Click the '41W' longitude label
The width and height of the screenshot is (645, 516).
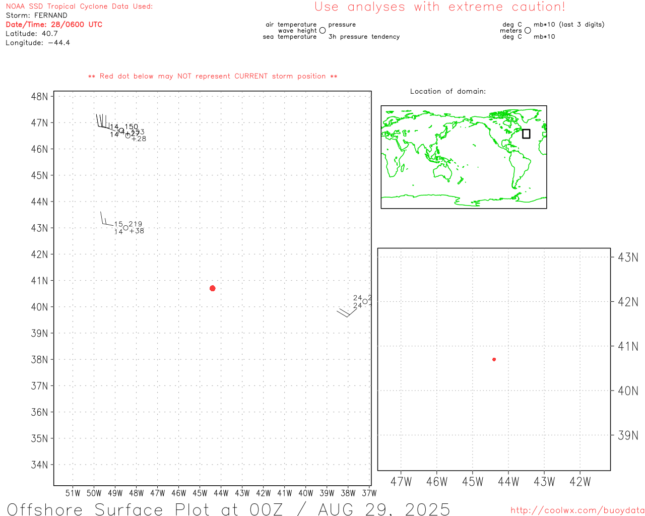pos(285,493)
